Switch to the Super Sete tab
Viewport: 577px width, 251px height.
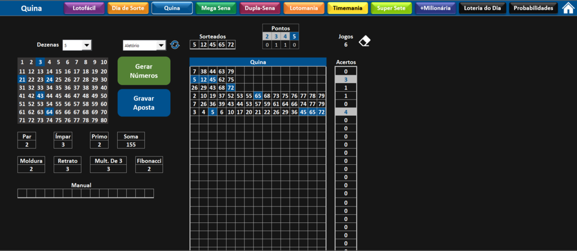tap(392, 8)
